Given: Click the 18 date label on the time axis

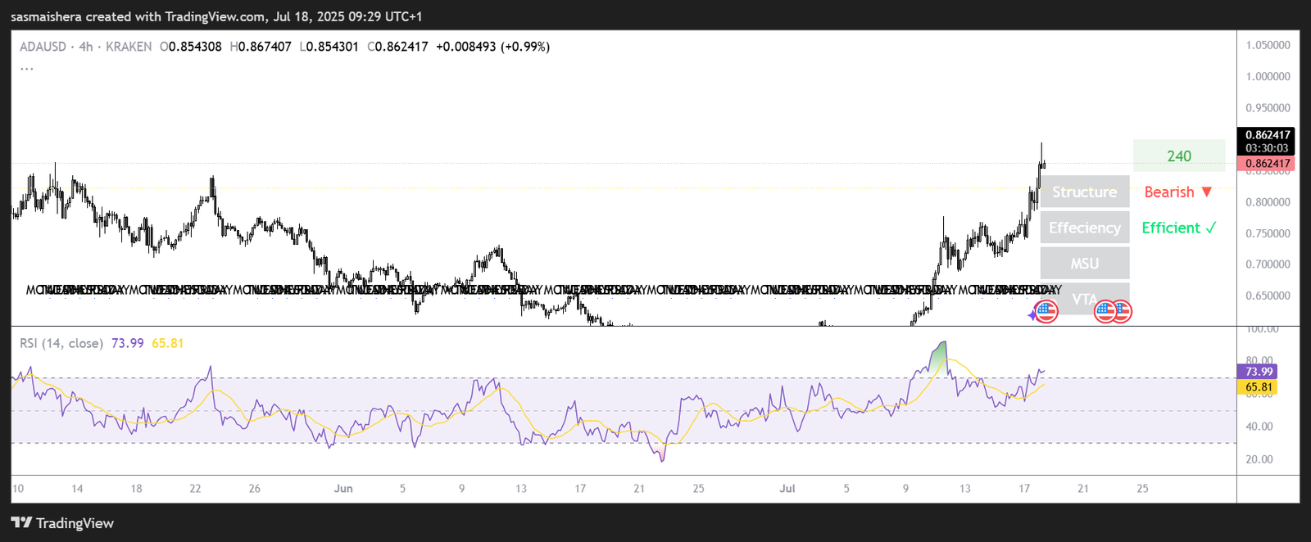Looking at the screenshot, I should [x=136, y=489].
